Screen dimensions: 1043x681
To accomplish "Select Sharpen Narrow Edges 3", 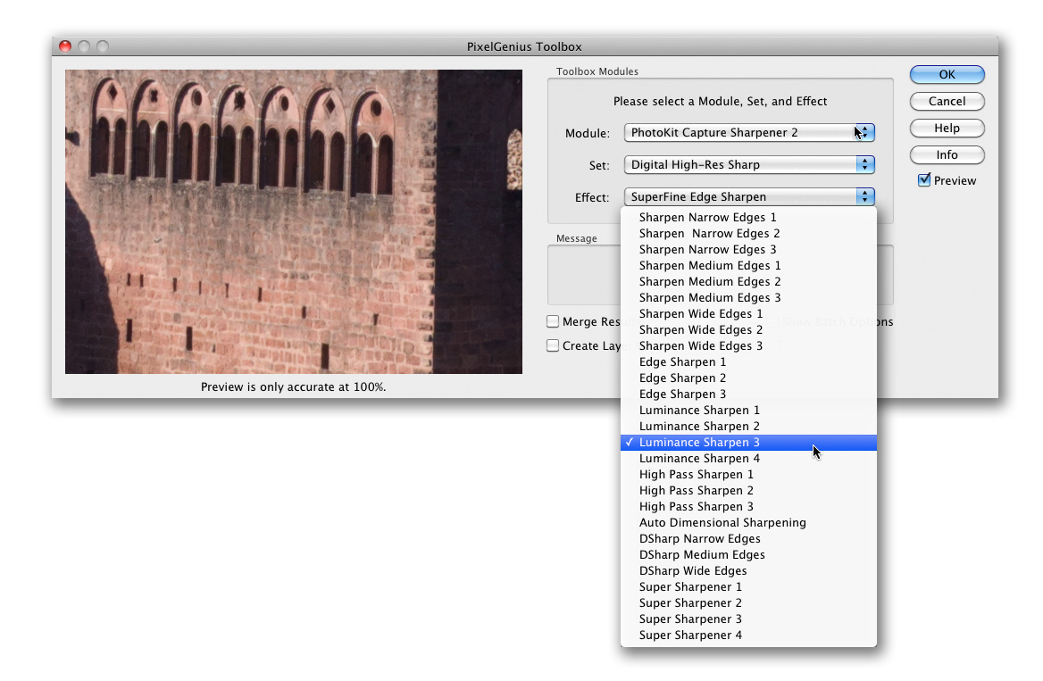I will pyautogui.click(x=748, y=249).
